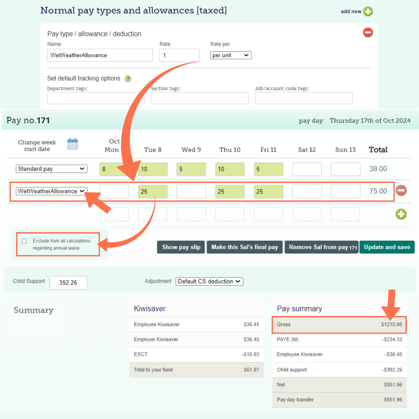Open the Standard pay pay-type dropdown
This screenshot has height=419, width=419.
[x=51, y=169]
